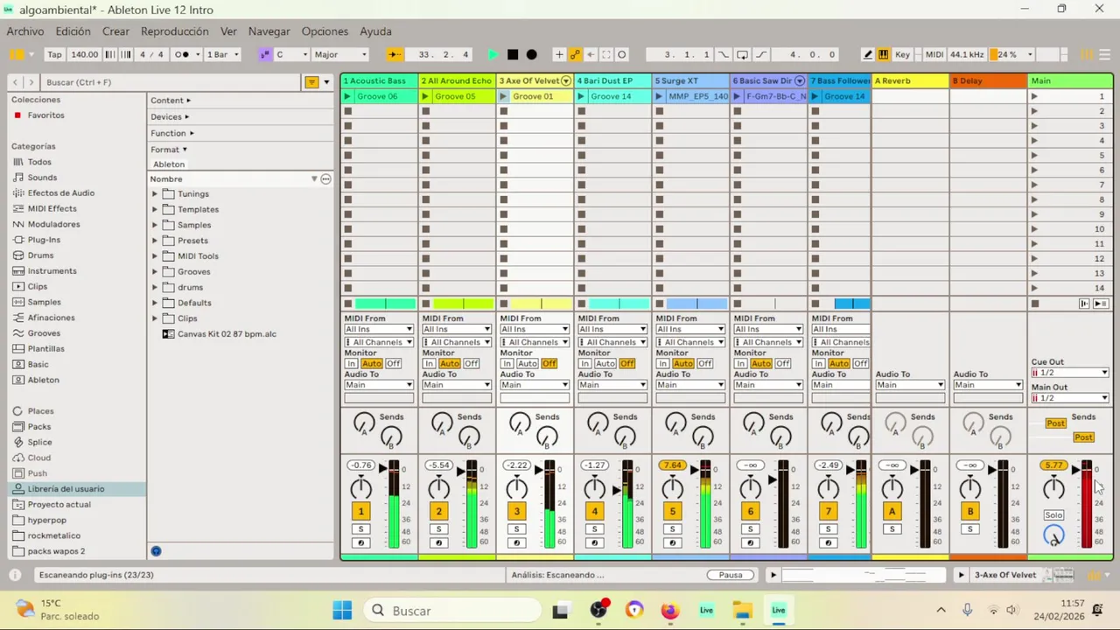Open the 1 Bar quantization menu

(220, 54)
